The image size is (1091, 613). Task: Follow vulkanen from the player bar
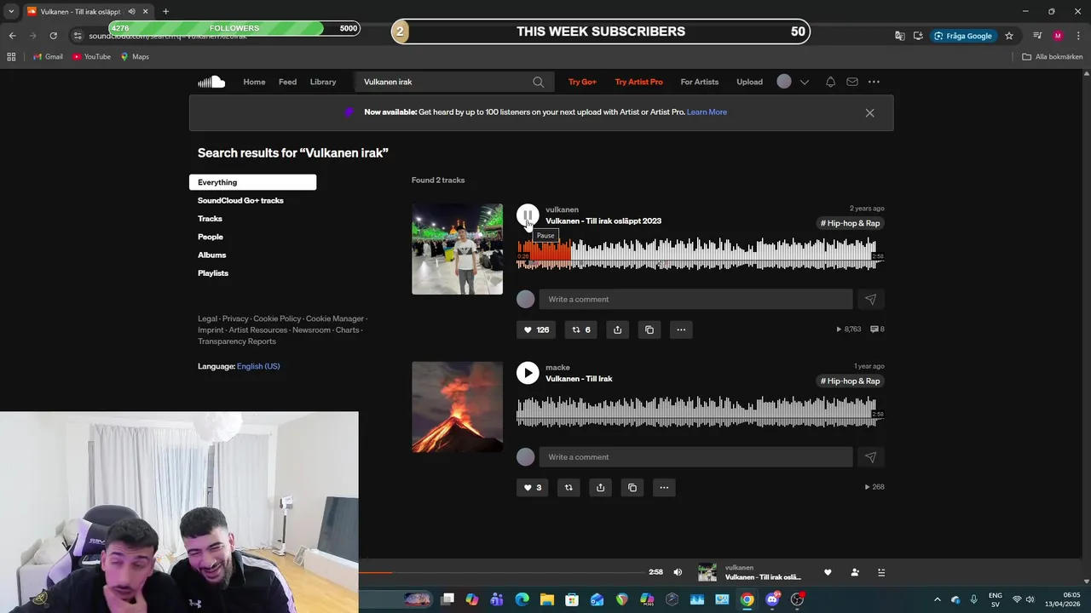[855, 572]
